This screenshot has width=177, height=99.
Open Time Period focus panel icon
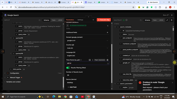pos(90,60)
